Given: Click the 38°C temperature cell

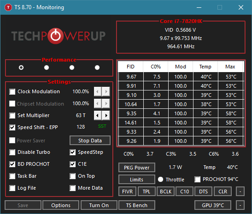Looking at the screenshot, I should pos(206,104).
